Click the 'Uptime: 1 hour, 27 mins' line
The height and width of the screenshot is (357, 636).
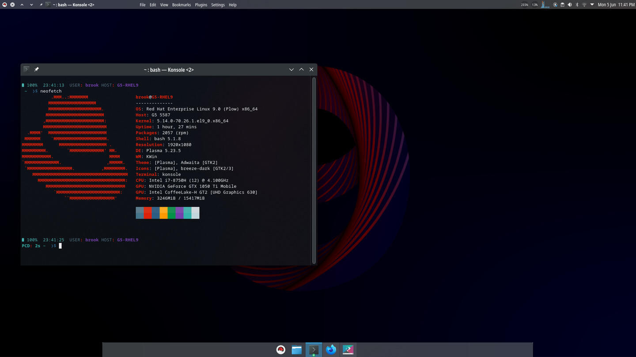[x=166, y=127]
